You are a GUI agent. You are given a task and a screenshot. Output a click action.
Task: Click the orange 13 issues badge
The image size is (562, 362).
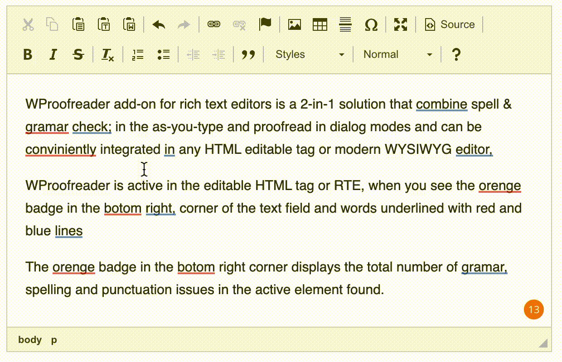pos(533,310)
